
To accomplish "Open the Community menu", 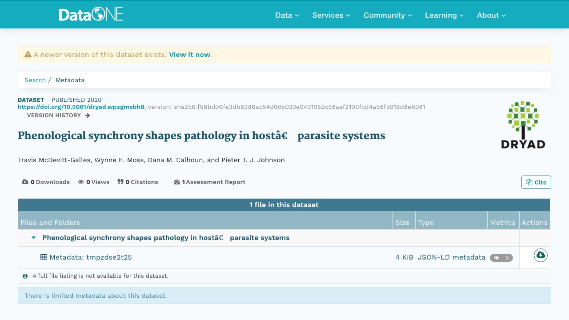I will coord(388,15).
